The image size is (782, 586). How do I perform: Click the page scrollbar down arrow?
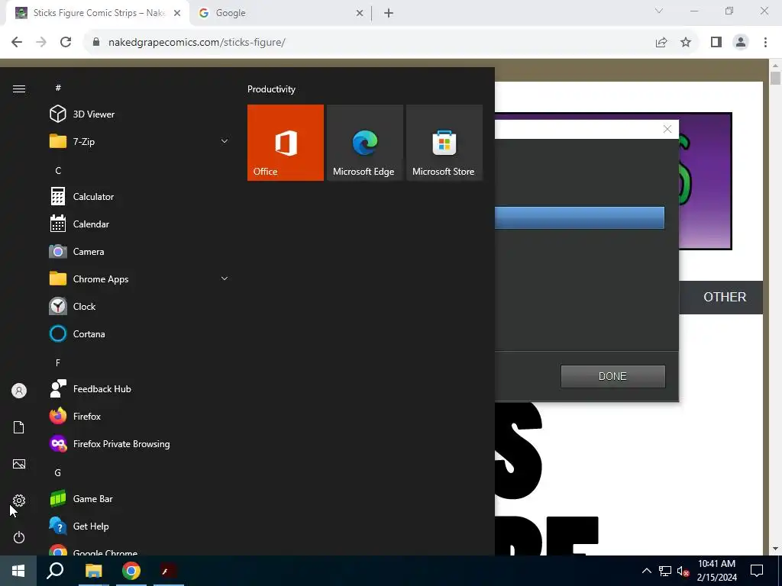pos(776,549)
